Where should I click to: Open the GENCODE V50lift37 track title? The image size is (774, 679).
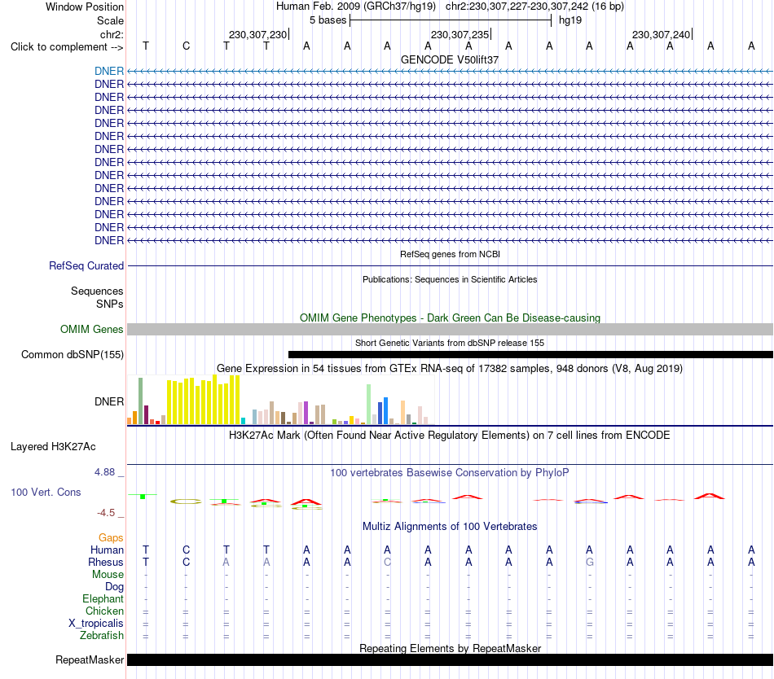pyautogui.click(x=450, y=59)
